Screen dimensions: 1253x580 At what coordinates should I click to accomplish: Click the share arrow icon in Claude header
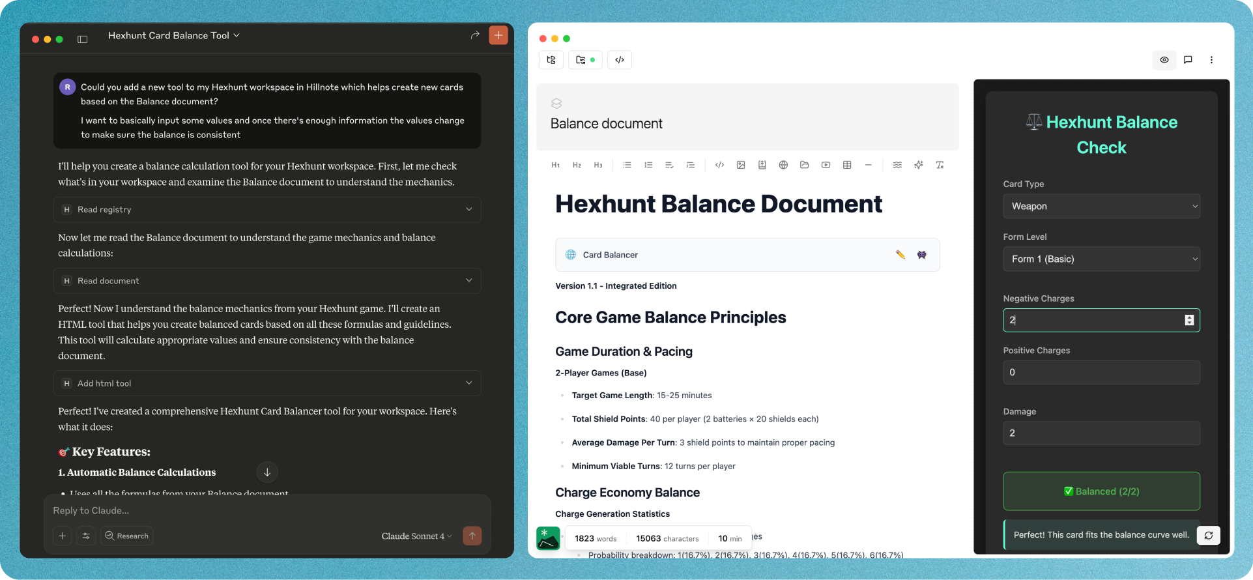pos(475,35)
